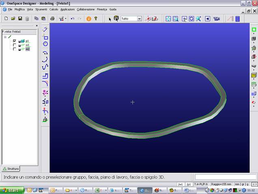Open the Collaborazione menu

tap(86, 9)
